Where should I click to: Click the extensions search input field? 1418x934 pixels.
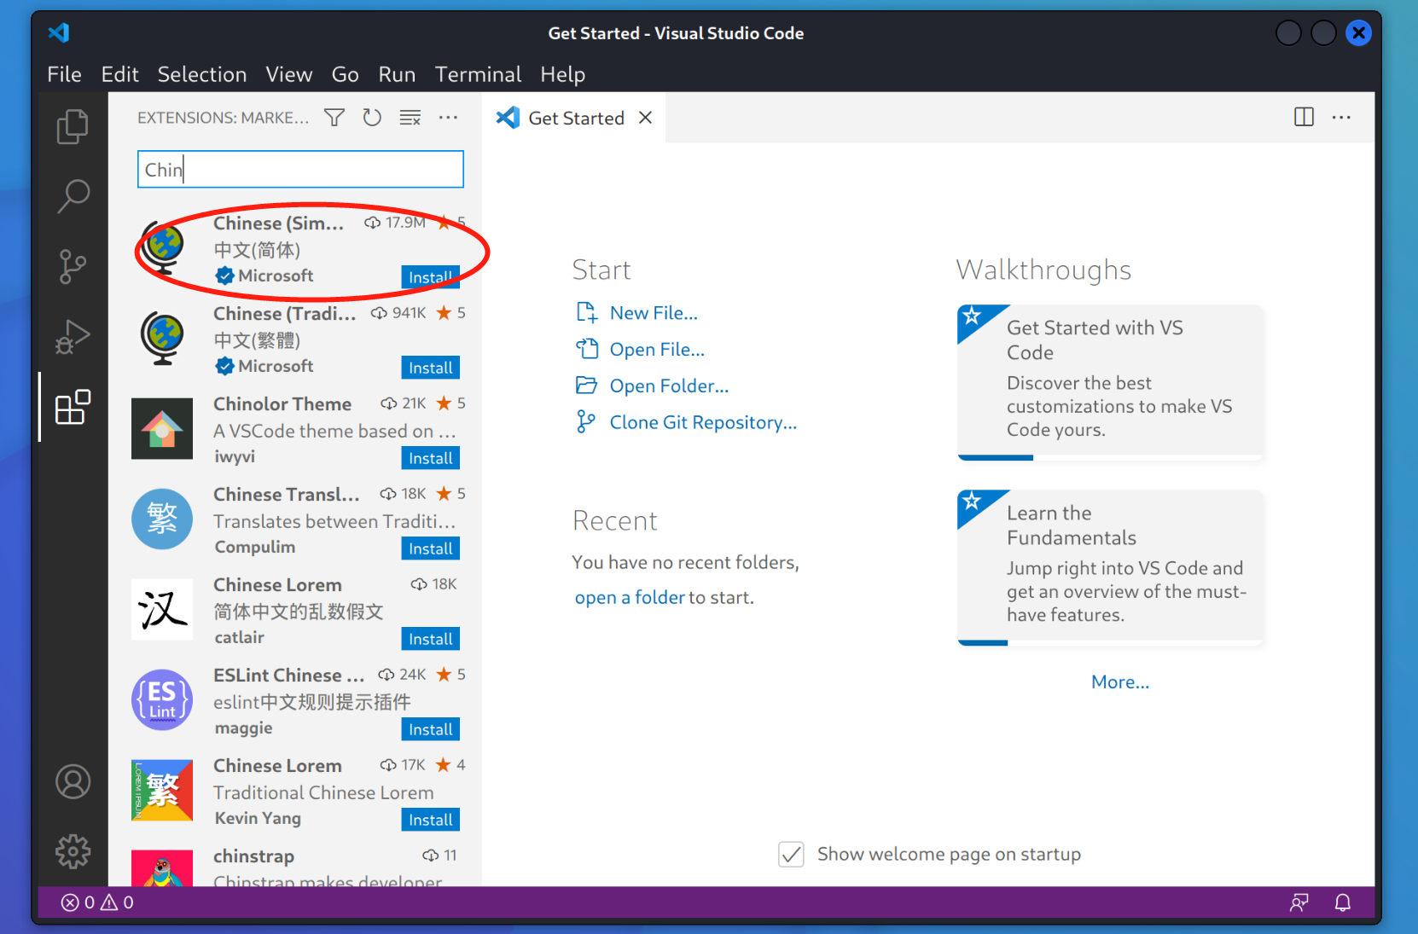pos(300,170)
